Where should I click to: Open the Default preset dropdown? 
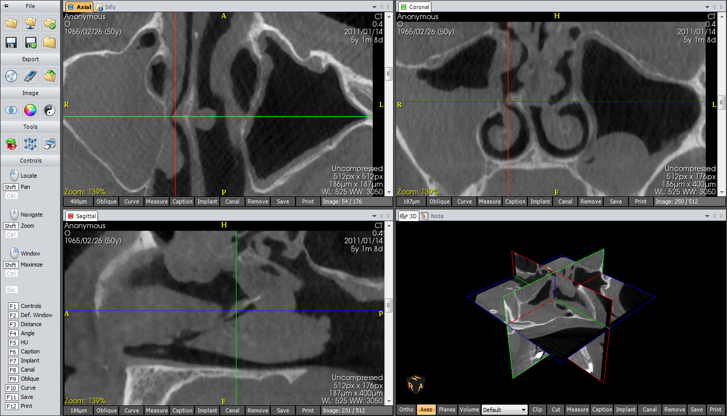(x=504, y=409)
